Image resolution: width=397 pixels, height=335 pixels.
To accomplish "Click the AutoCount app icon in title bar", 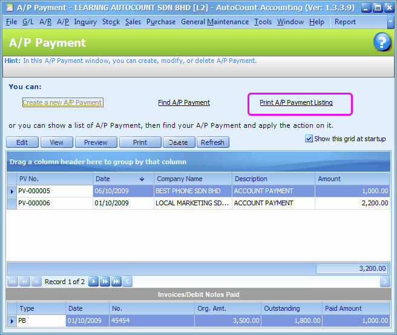I will tap(9, 8).
